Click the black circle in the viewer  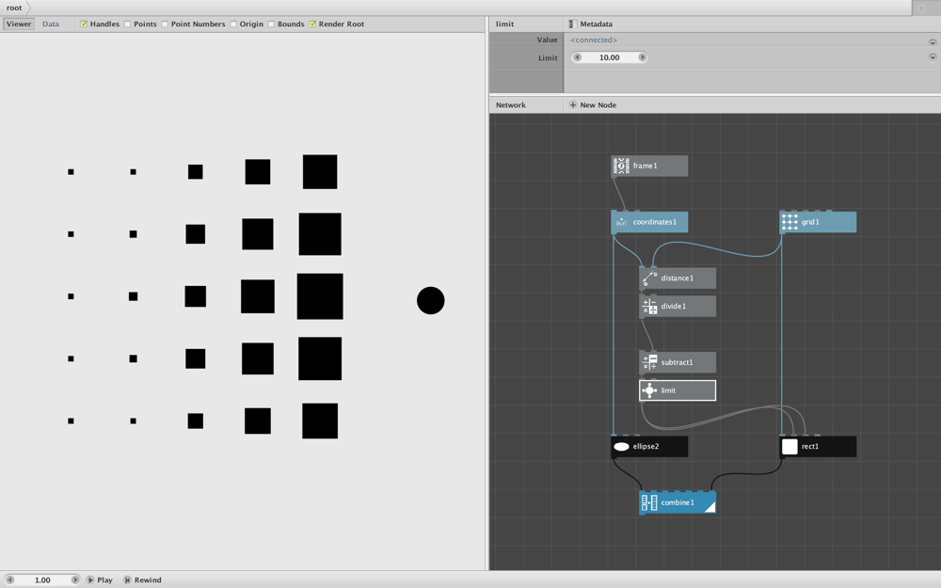click(x=431, y=301)
